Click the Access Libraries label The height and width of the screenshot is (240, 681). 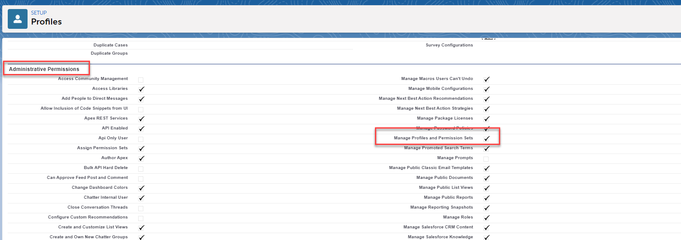110,88
